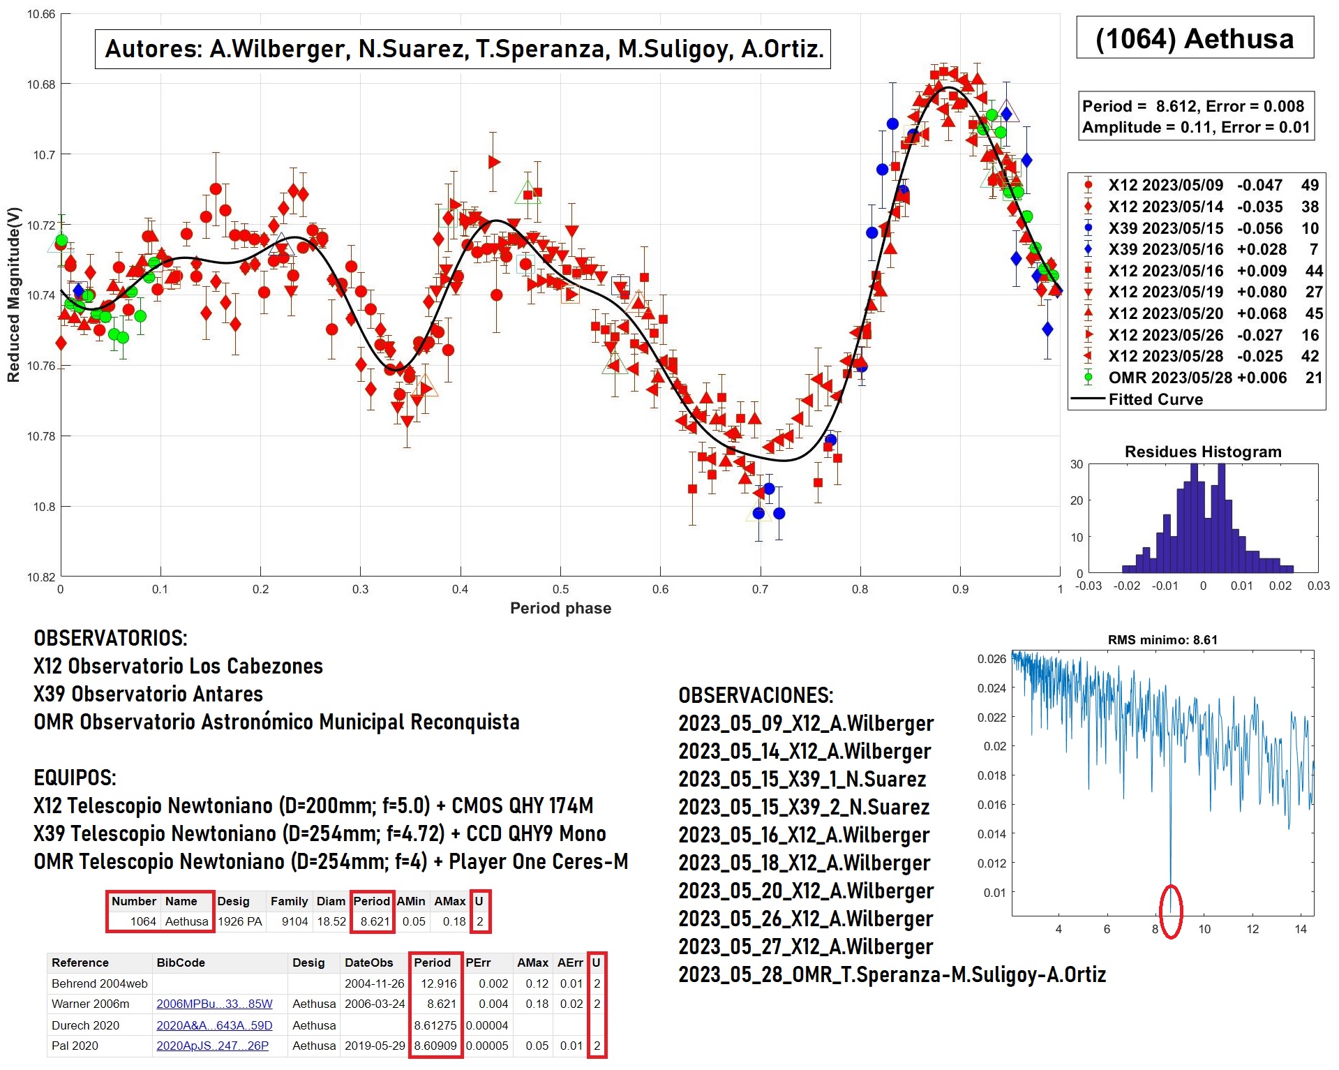Image resolution: width=1339 pixels, height=1070 pixels.
Task: Click 2023_05_16_X12_A.Wilberger observation entry
Action: click(804, 835)
